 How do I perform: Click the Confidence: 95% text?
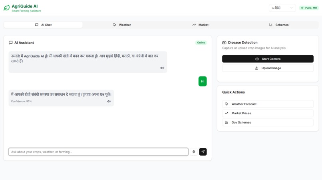21,102
